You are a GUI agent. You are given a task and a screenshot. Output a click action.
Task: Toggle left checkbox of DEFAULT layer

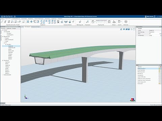[x=159, y=67]
